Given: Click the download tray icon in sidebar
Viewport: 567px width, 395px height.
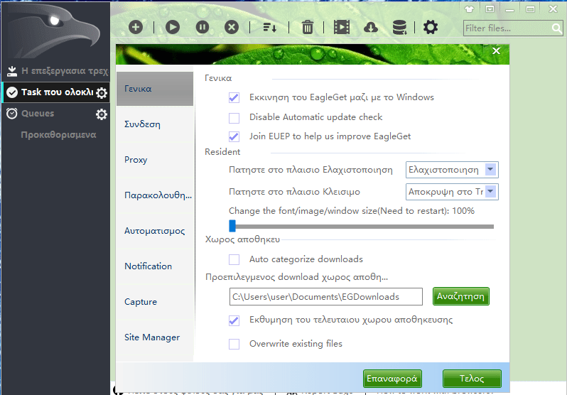Looking at the screenshot, I should [x=12, y=71].
